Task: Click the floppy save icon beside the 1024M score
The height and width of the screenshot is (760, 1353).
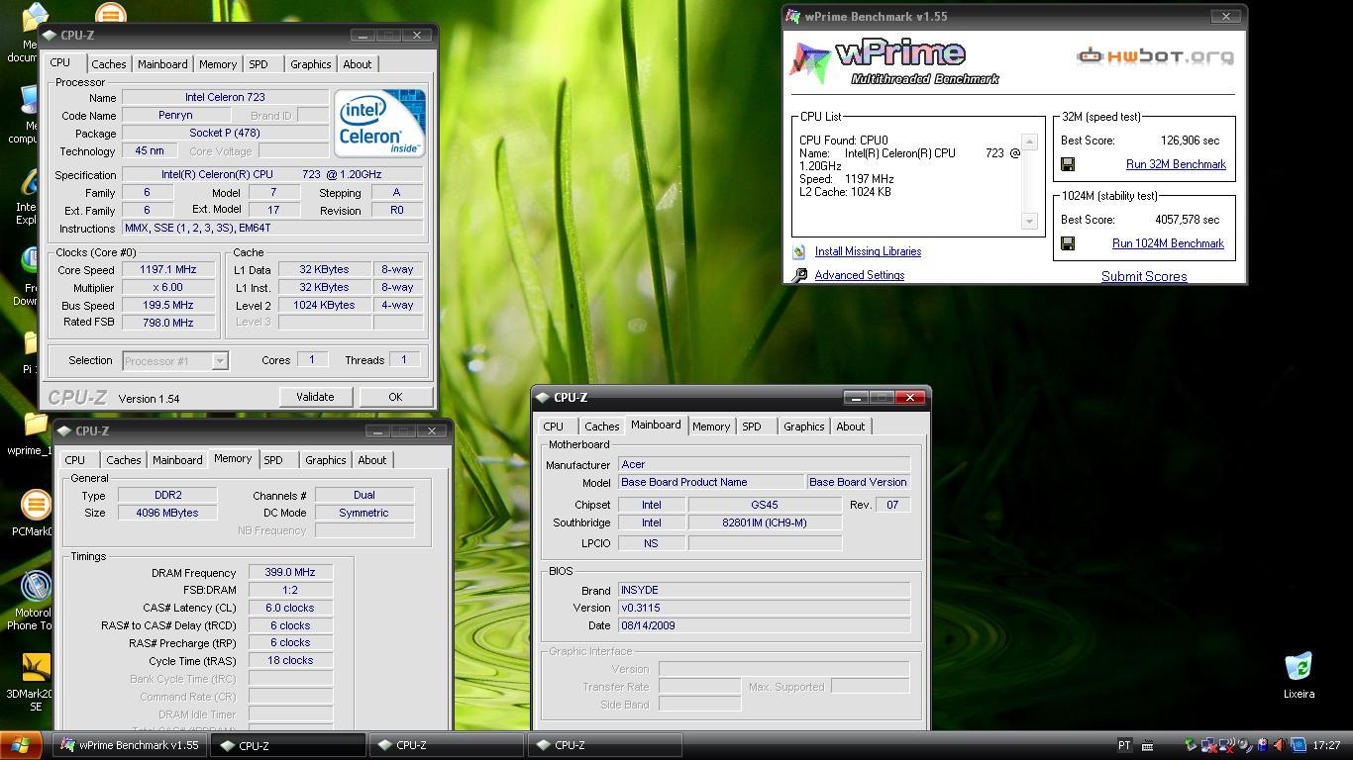Action: (1068, 243)
